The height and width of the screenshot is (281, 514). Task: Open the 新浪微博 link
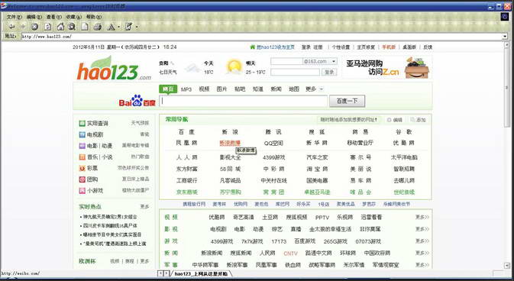click(230, 144)
